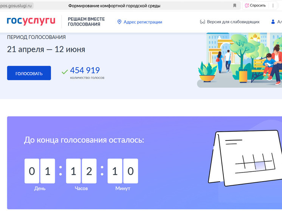Click the vote count 454 919
The height and width of the screenshot is (211, 282).
(x=85, y=70)
